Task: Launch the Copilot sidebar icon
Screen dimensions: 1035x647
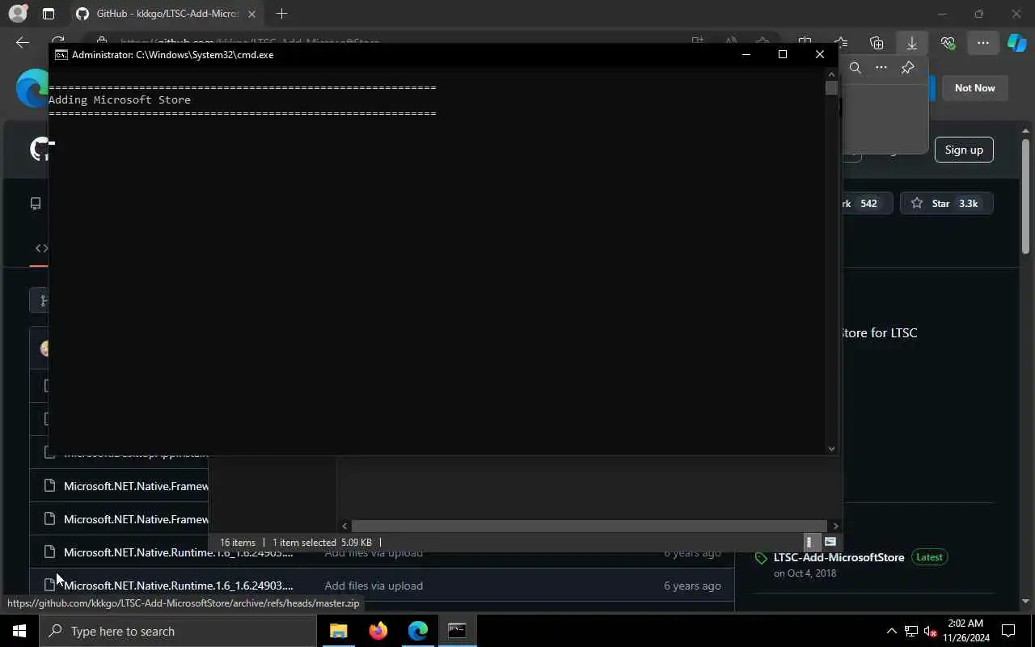Action: point(1016,43)
